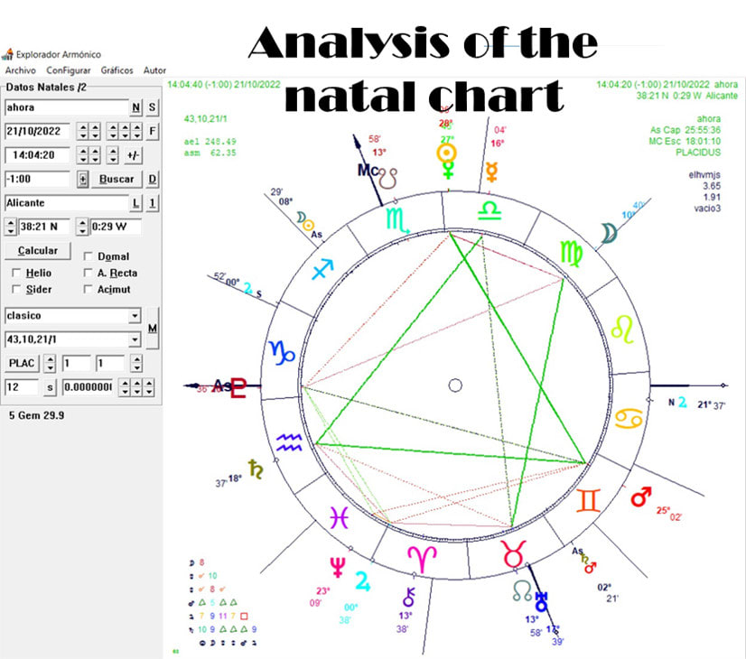The image size is (746, 659).
Task: Click the Venus glyph at the top of the chart
Action: coord(447,170)
